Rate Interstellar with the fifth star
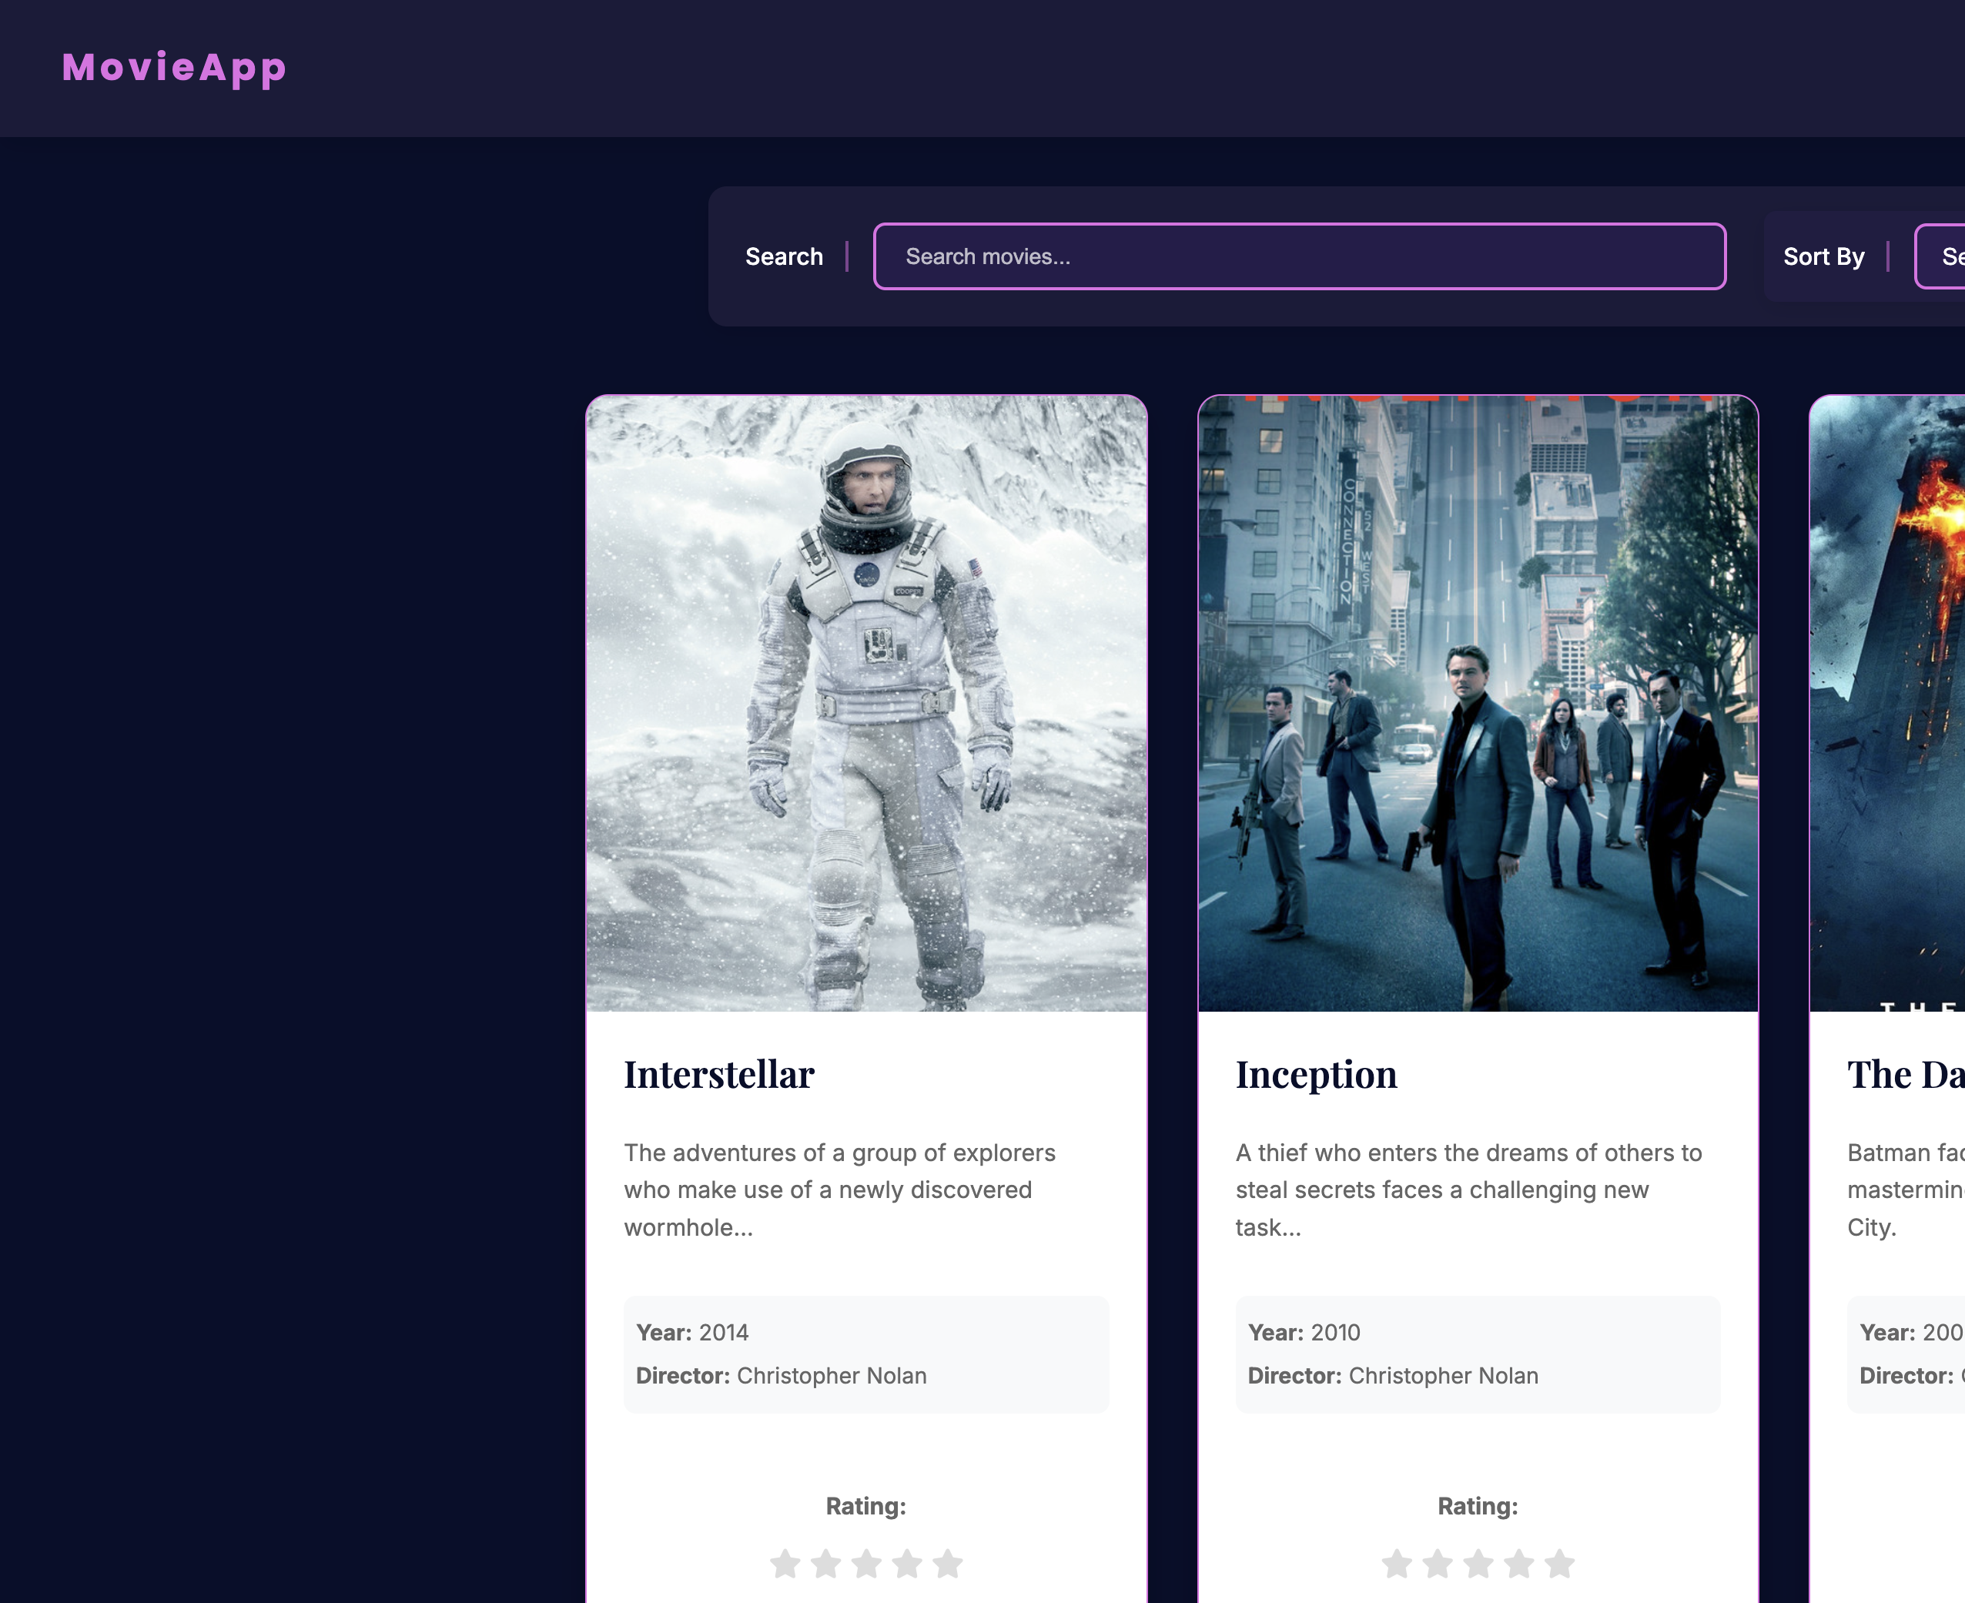 point(947,1563)
